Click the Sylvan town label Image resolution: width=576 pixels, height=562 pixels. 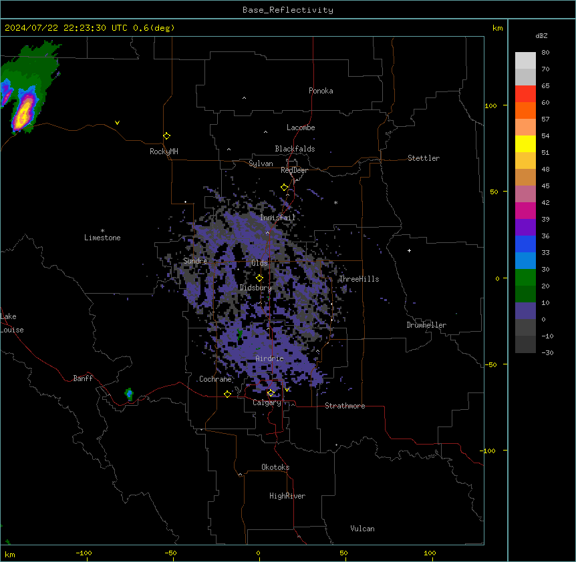tap(261, 164)
